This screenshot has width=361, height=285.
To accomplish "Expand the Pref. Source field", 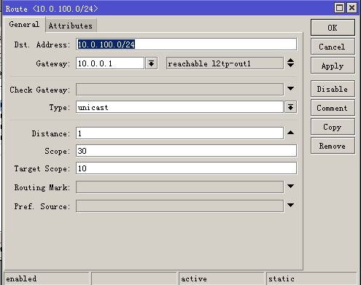I will pyautogui.click(x=290, y=206).
